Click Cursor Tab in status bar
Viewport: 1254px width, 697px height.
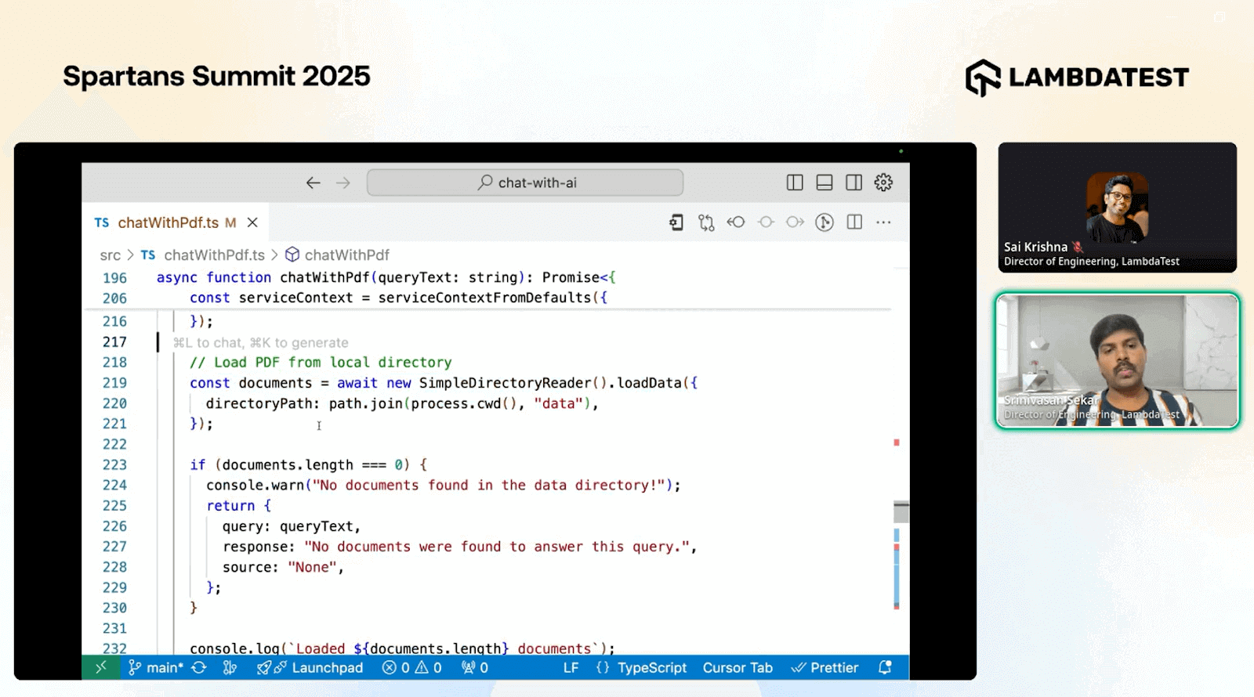click(x=738, y=667)
